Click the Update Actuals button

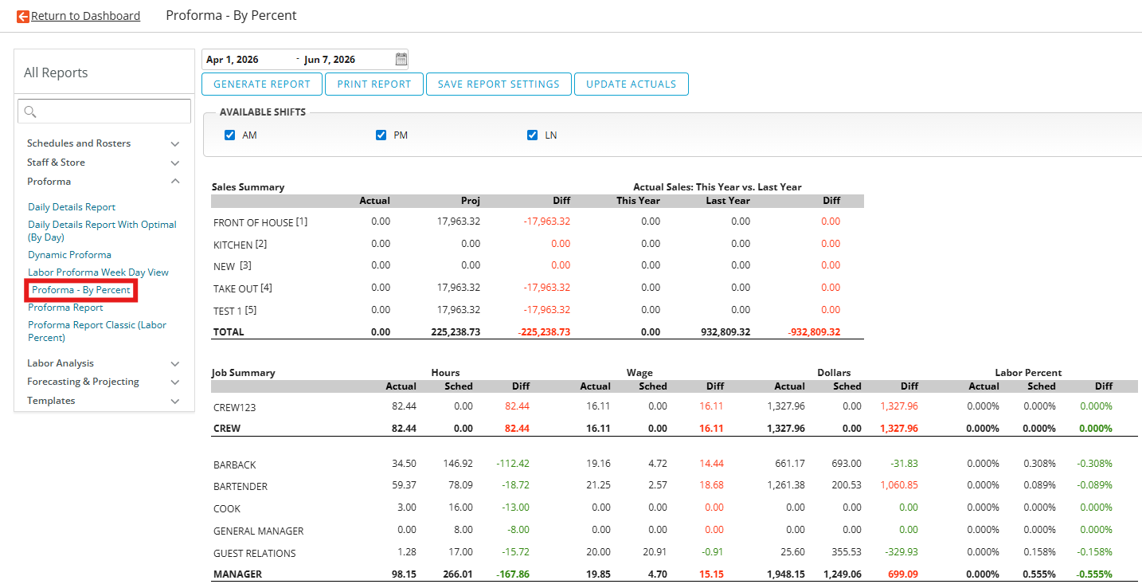point(632,84)
